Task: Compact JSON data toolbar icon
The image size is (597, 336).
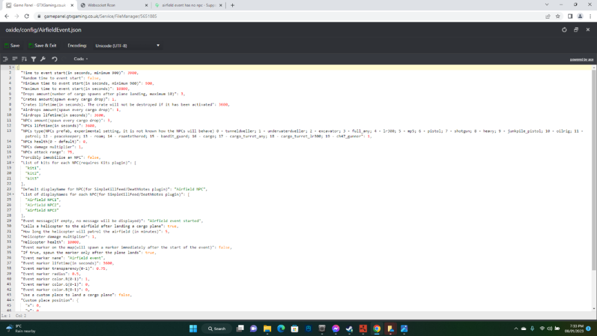Action: click(x=15, y=59)
